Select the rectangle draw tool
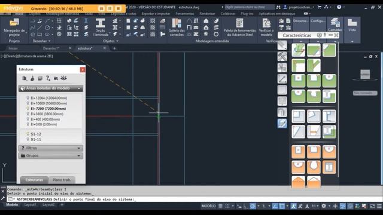The image size is (383, 215). (x=40, y=35)
